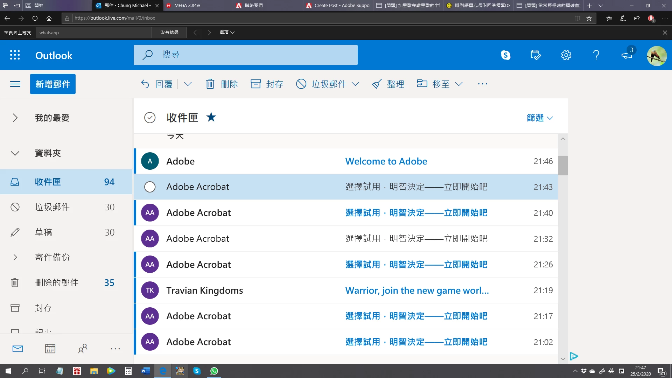Viewport: 672px width, 378px height.
Task: Switch to the People module icon
Action: (x=83, y=349)
